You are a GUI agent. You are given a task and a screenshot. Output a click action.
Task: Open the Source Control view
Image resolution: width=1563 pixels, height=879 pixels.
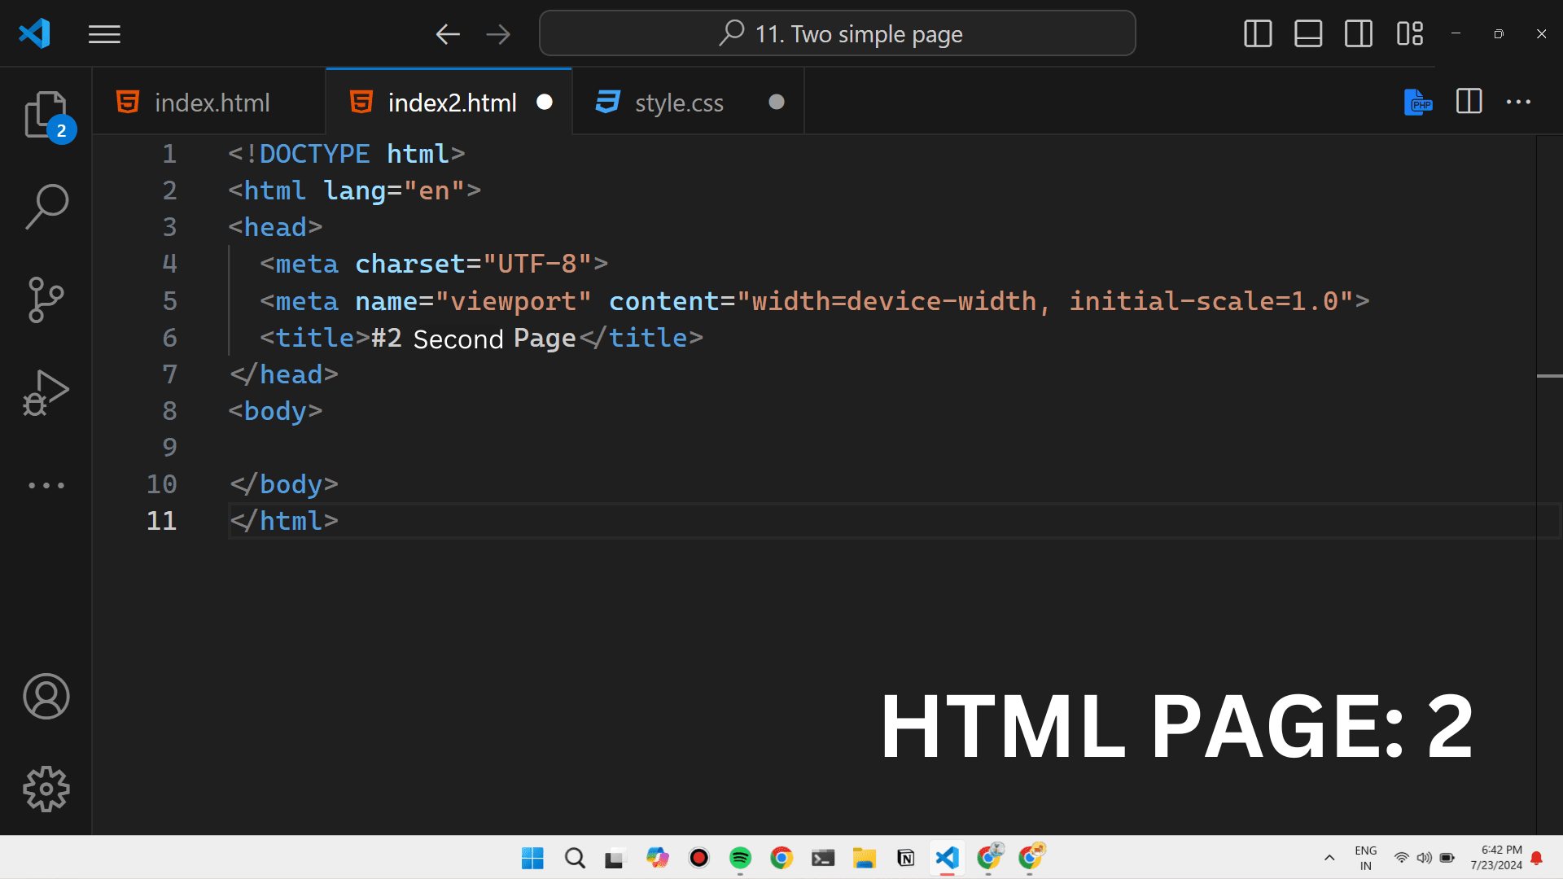[x=46, y=300]
